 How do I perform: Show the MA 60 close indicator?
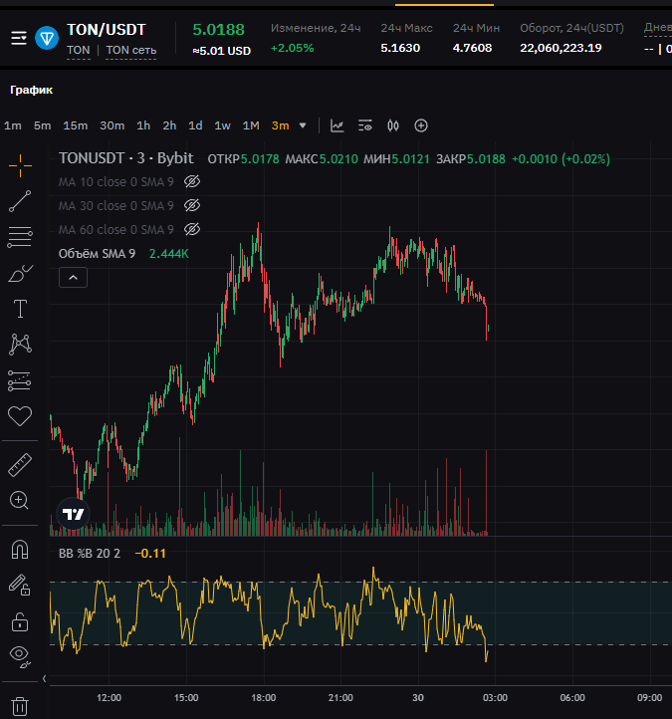click(x=192, y=229)
